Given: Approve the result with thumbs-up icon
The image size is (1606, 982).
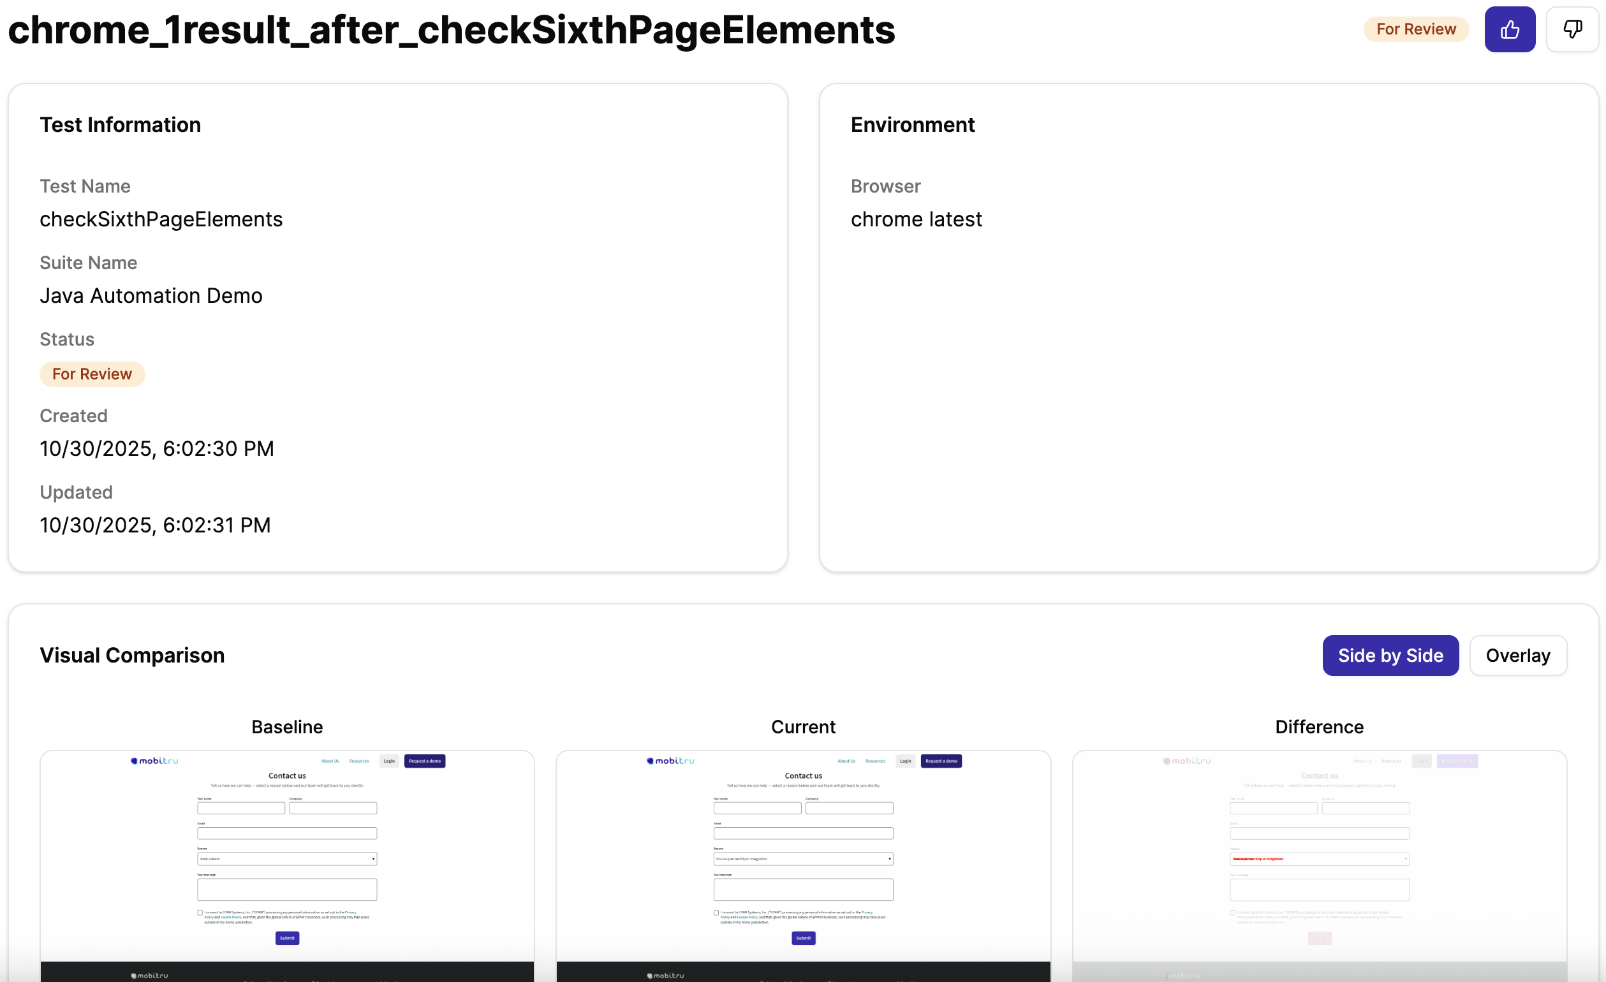Looking at the screenshot, I should tap(1509, 29).
